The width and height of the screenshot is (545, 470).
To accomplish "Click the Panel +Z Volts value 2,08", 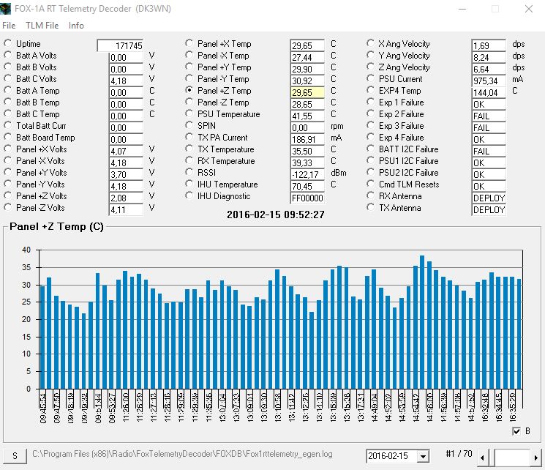I will (x=126, y=198).
